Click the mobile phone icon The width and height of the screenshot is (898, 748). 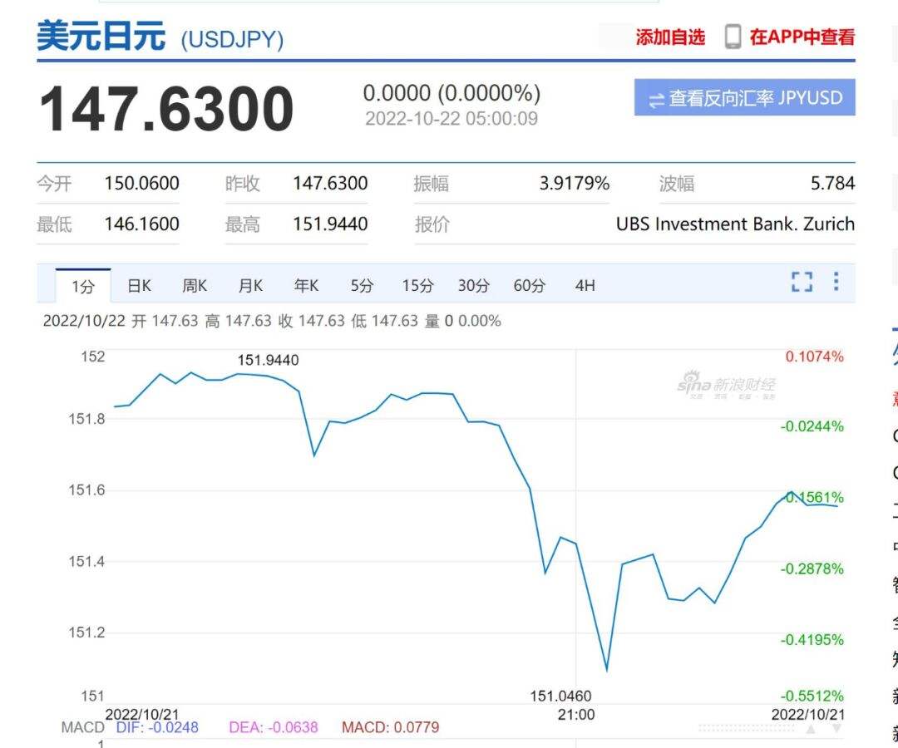click(x=732, y=37)
